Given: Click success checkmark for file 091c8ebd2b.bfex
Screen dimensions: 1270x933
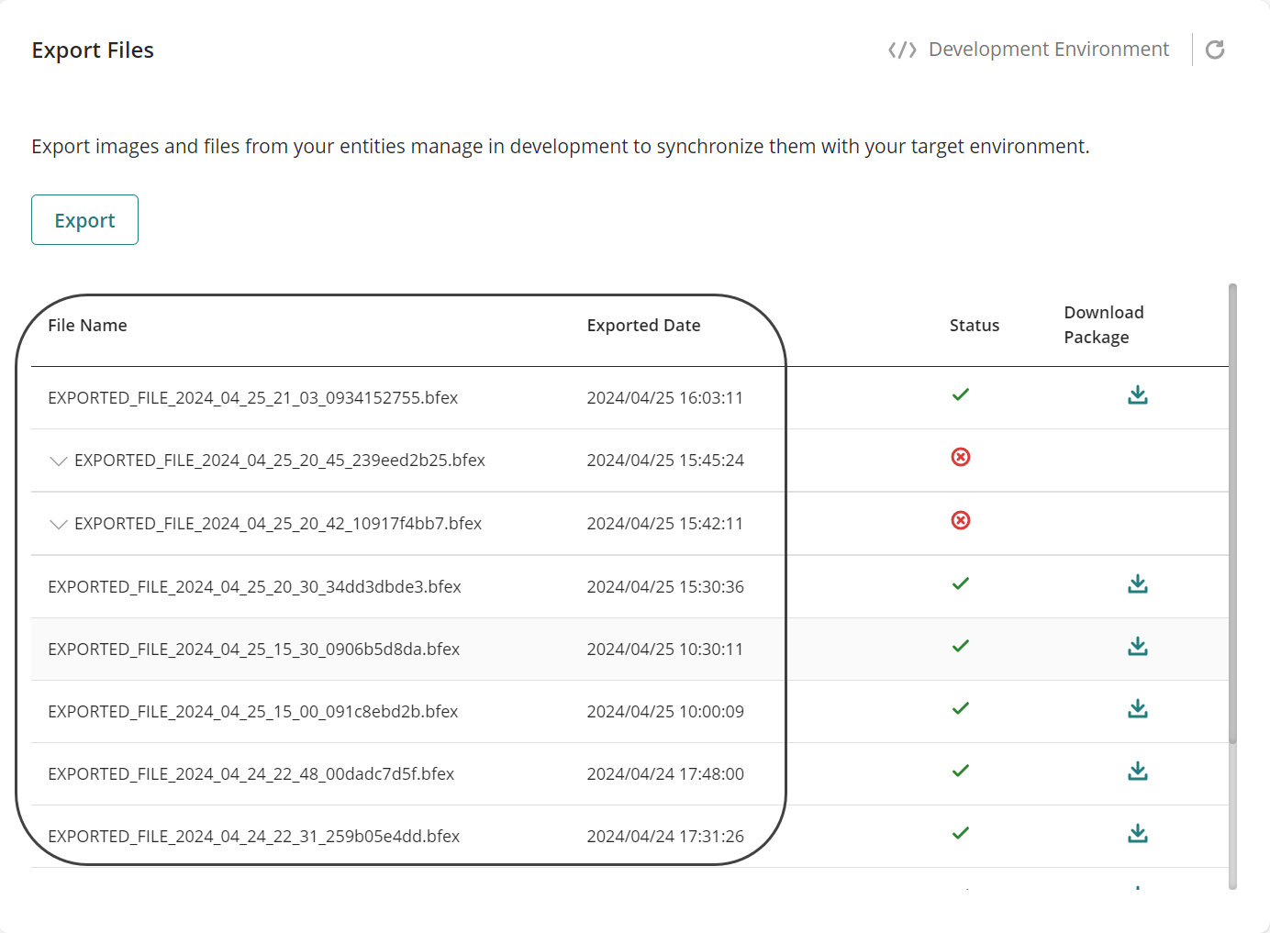Looking at the screenshot, I should [x=961, y=708].
